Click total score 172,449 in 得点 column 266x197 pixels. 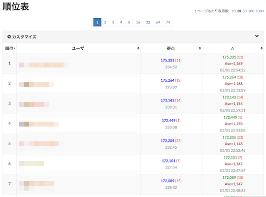click(x=168, y=121)
